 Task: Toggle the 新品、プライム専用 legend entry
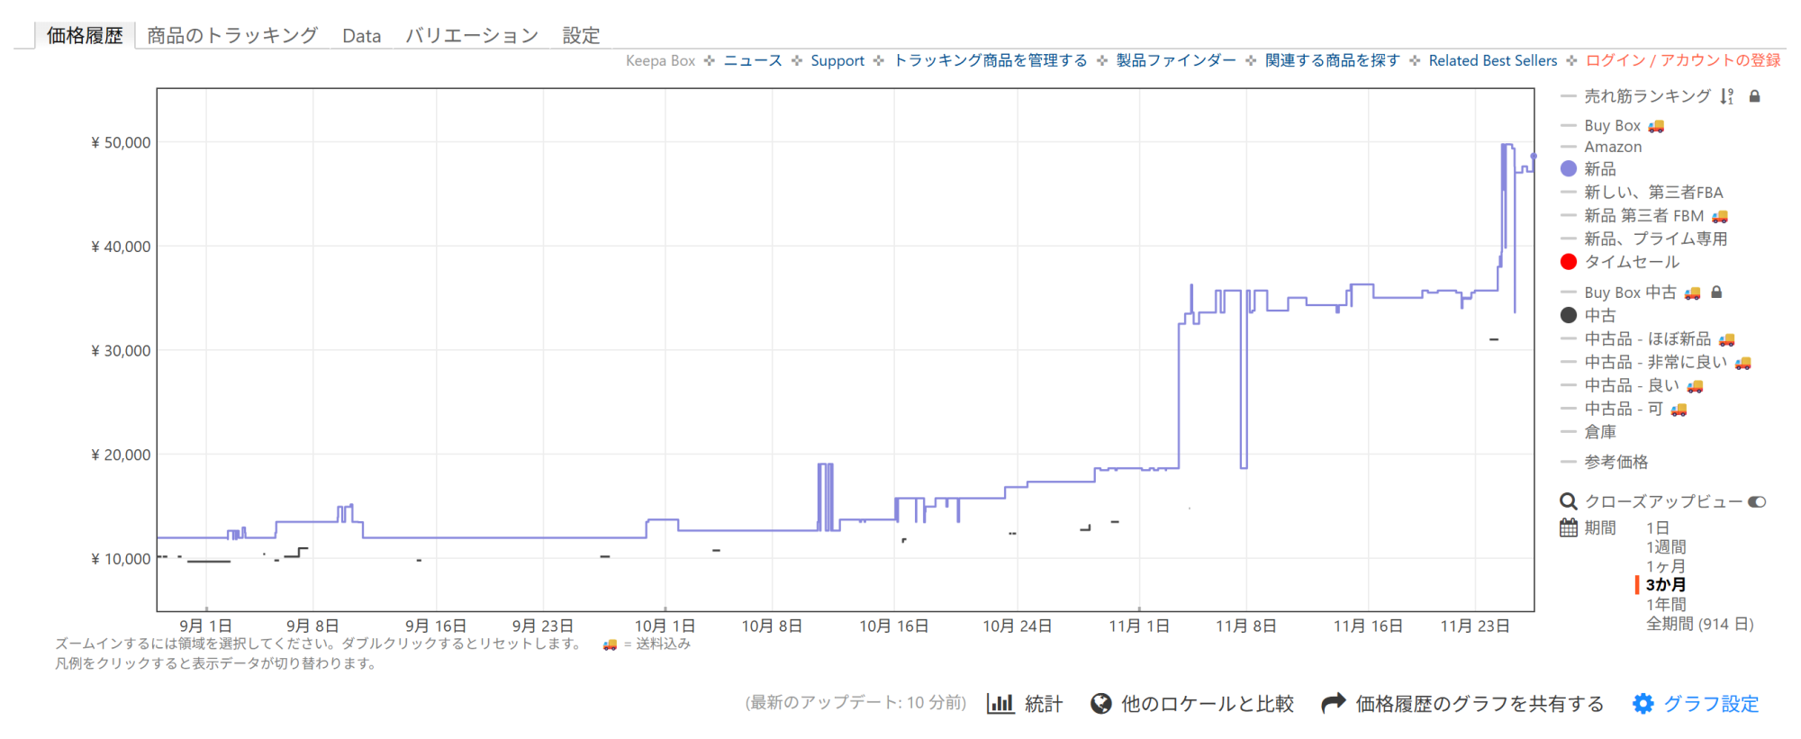[x=1656, y=239]
